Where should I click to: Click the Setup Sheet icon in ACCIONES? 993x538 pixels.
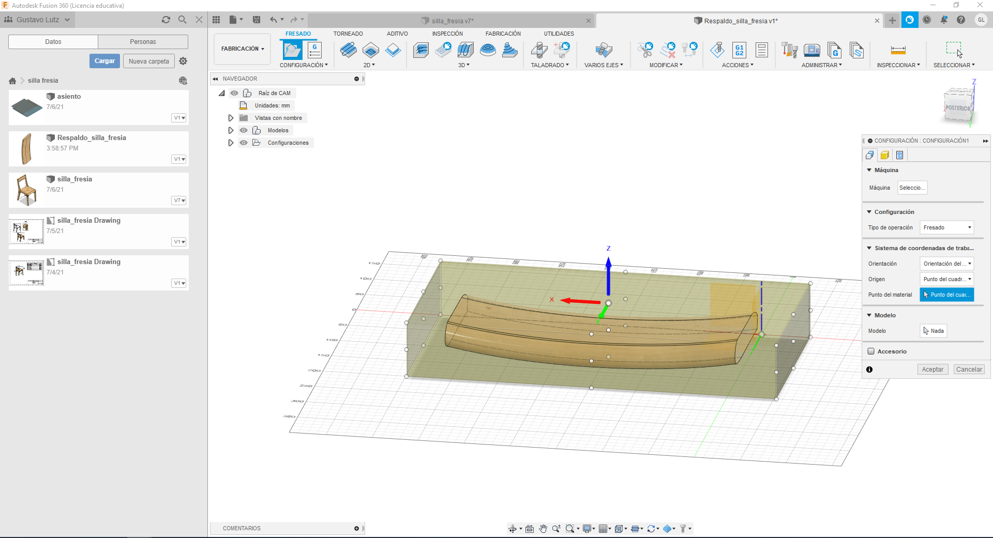click(762, 50)
